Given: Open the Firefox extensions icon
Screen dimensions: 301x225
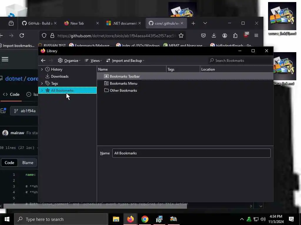Looking at the screenshot, I should tap(235, 35).
